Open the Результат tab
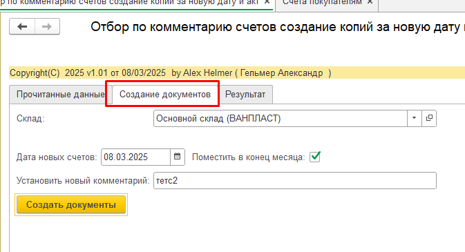Viewport: 465px width, 252px height. pos(245,95)
